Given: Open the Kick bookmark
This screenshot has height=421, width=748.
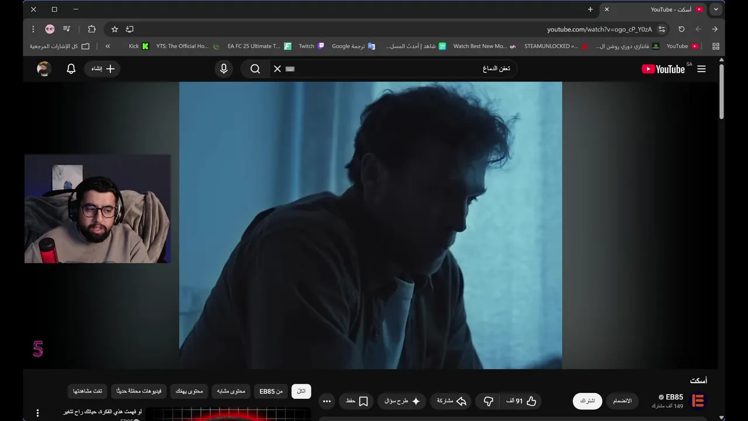Looking at the screenshot, I should coord(139,46).
